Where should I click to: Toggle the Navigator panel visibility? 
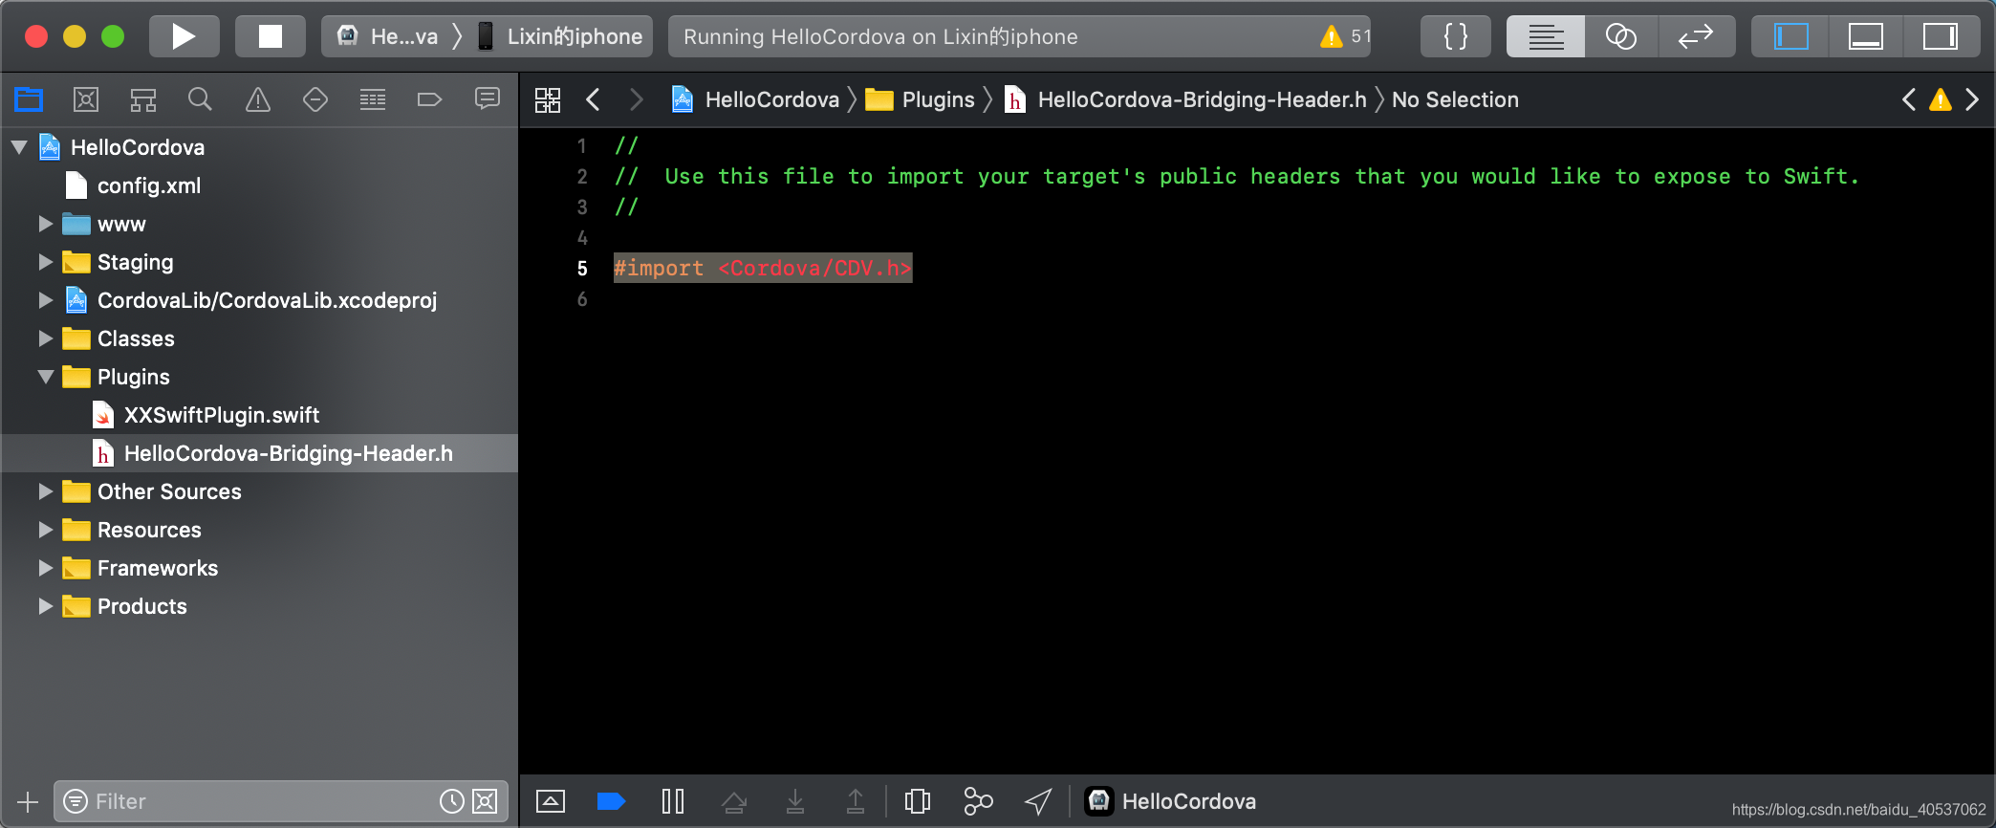coord(1790,36)
